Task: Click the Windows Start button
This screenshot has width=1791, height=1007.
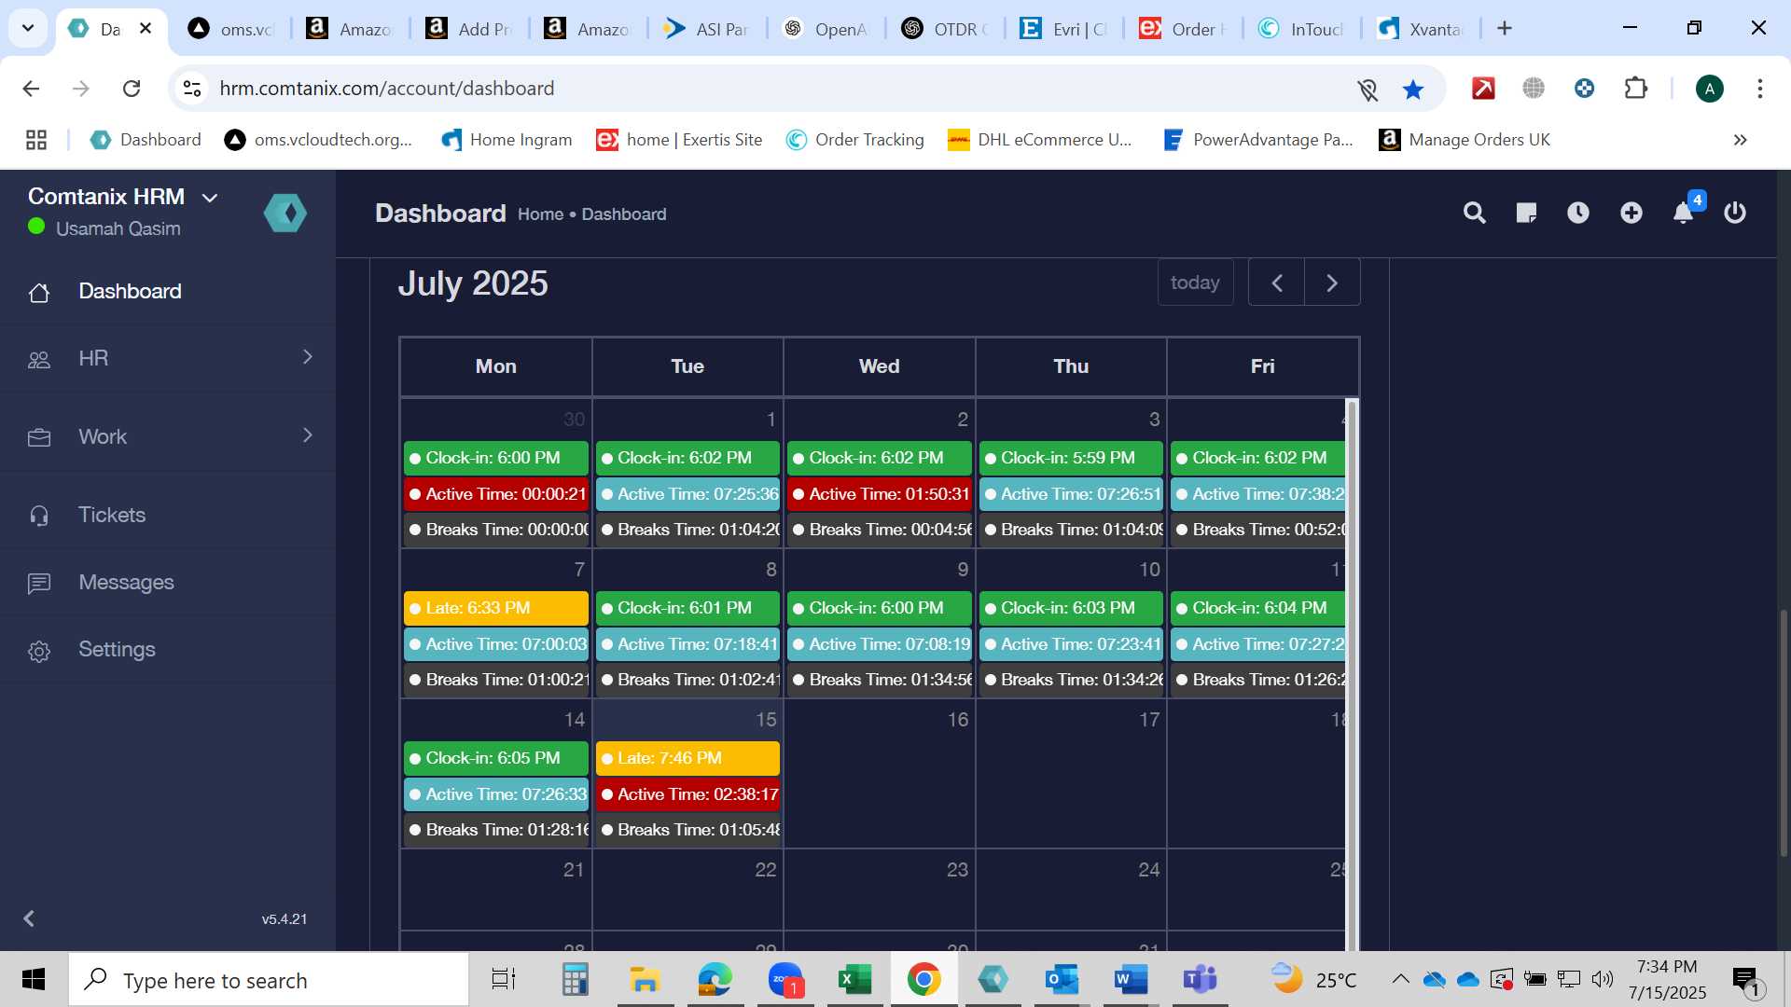Action: (34, 980)
